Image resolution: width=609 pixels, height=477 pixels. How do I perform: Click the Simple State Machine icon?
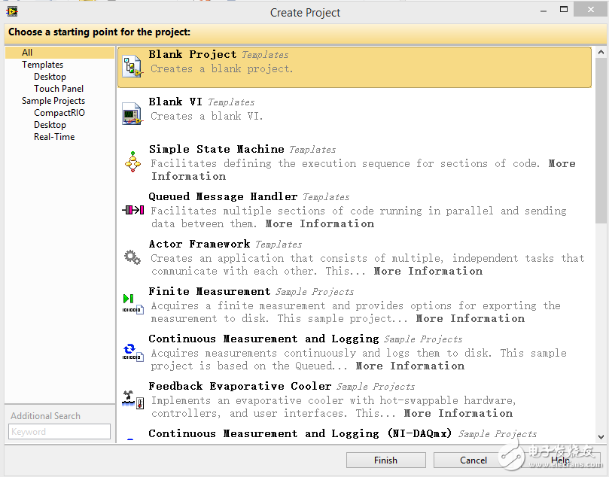(132, 162)
